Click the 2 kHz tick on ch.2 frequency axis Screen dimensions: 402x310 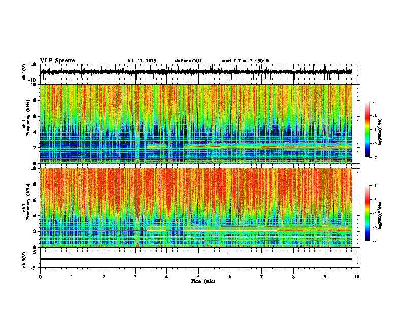pyautogui.click(x=35, y=231)
